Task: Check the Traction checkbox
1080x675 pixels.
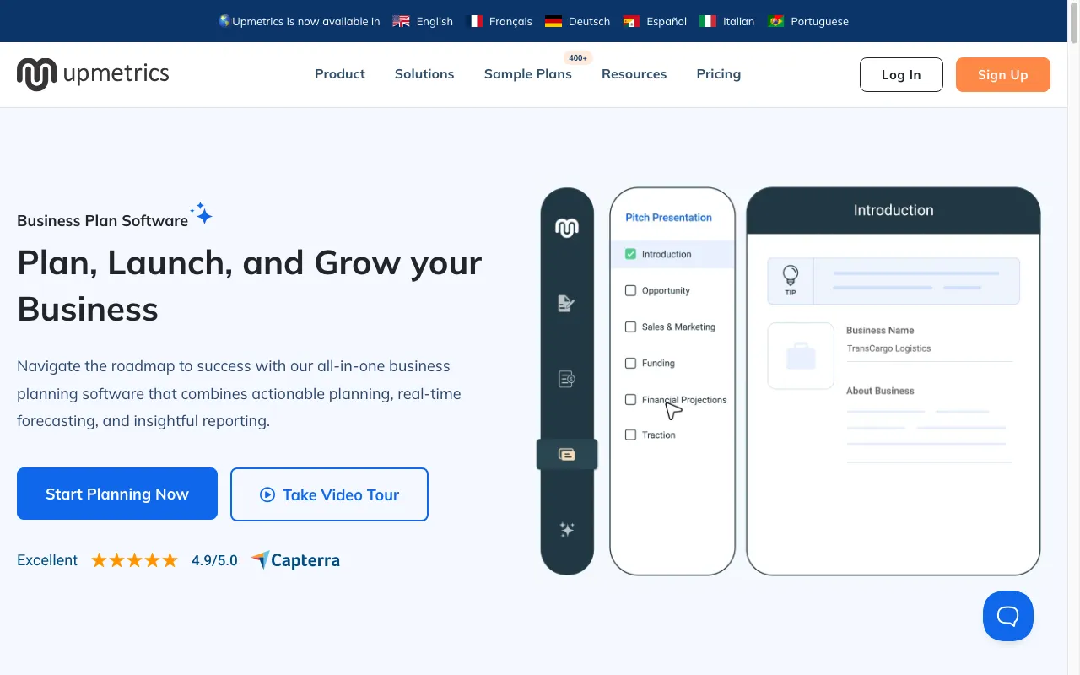Action: pos(630,435)
